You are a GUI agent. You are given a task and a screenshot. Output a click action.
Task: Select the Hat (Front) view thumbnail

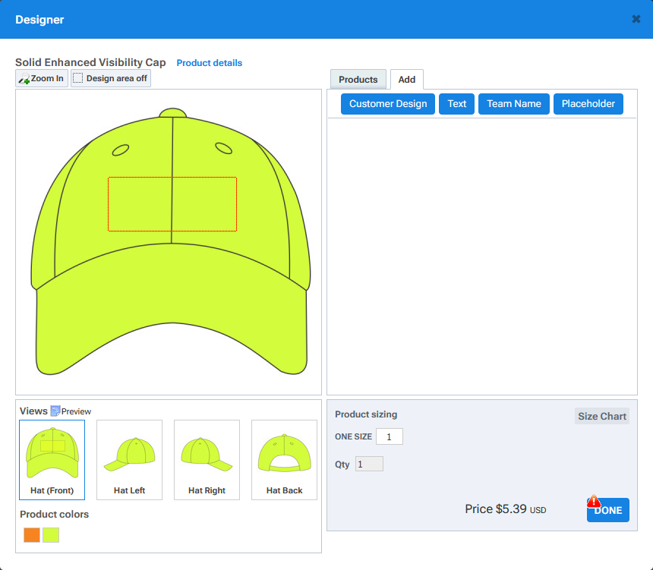[52, 459]
